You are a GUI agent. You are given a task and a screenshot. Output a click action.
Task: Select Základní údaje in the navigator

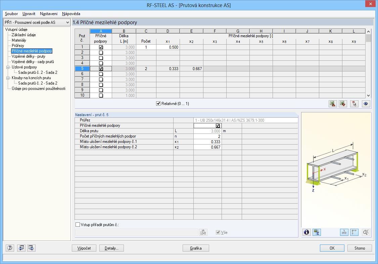(23, 35)
